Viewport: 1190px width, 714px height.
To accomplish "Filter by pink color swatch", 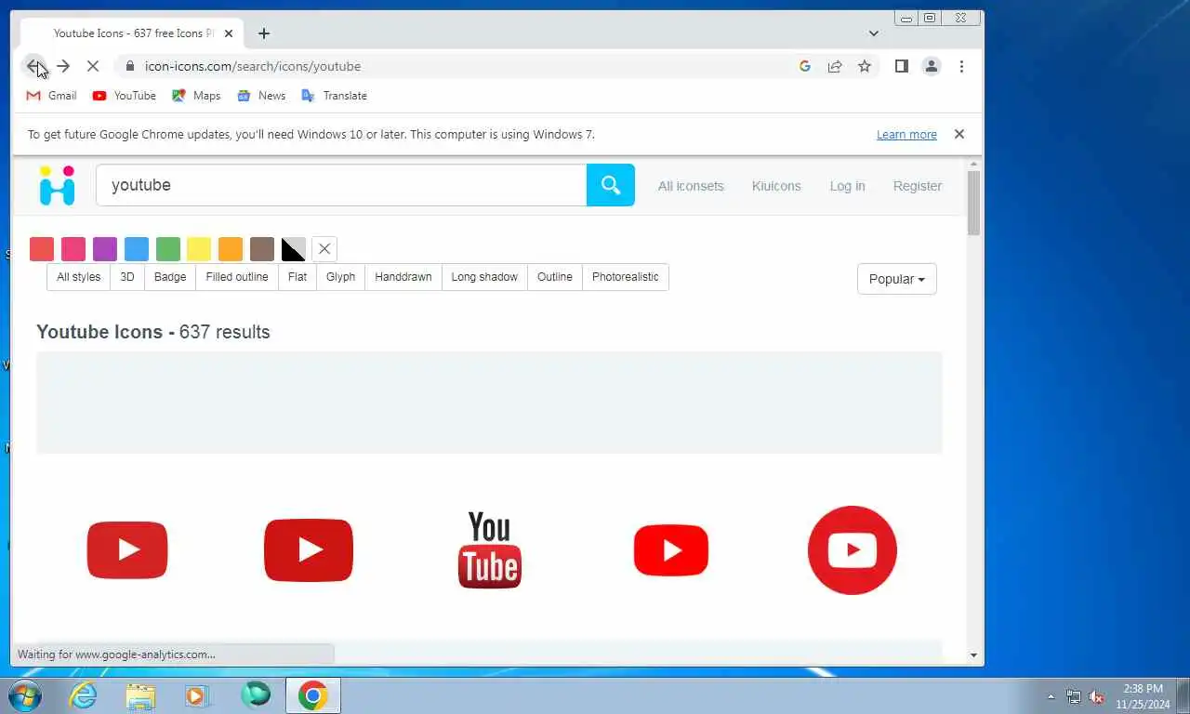I will (x=73, y=249).
